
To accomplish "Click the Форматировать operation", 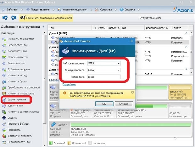I will [17, 99].
